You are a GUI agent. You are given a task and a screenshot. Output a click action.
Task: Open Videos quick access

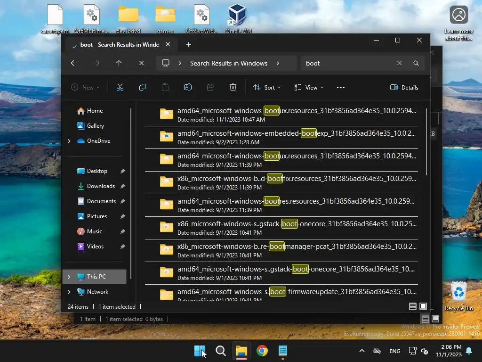click(95, 247)
